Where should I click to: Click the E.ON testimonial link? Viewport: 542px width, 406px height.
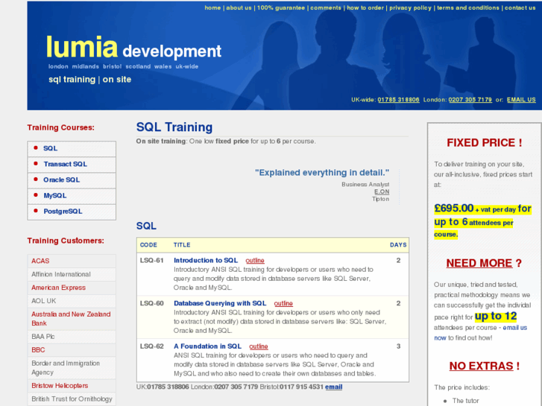pos(382,191)
